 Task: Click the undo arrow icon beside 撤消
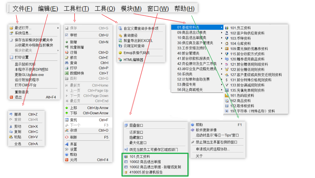tap(11, 114)
